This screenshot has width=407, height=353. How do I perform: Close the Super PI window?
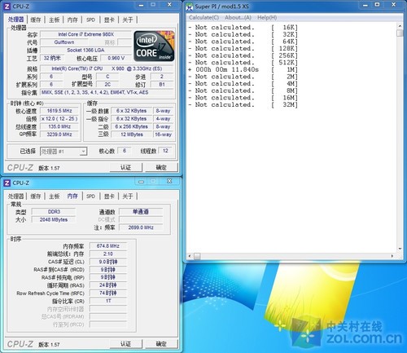click(394, 5)
